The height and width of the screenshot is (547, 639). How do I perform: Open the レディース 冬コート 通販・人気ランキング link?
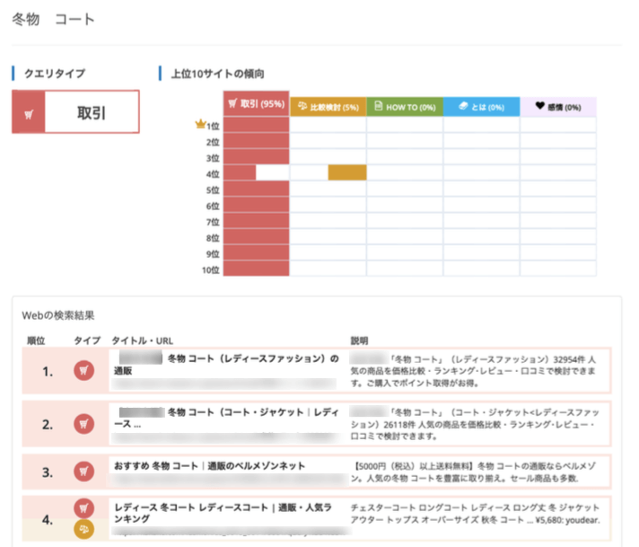pos(223,513)
